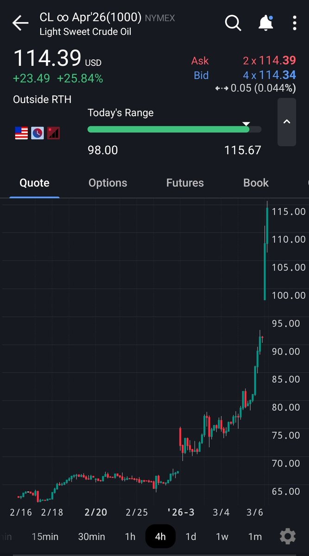Image resolution: width=309 pixels, height=556 pixels.
Task: Tap the red bar-chart data icon
Action: pos(54,133)
